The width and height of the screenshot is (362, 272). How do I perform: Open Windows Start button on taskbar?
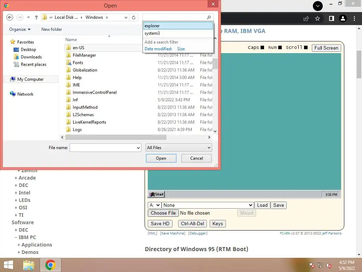tap(8, 265)
